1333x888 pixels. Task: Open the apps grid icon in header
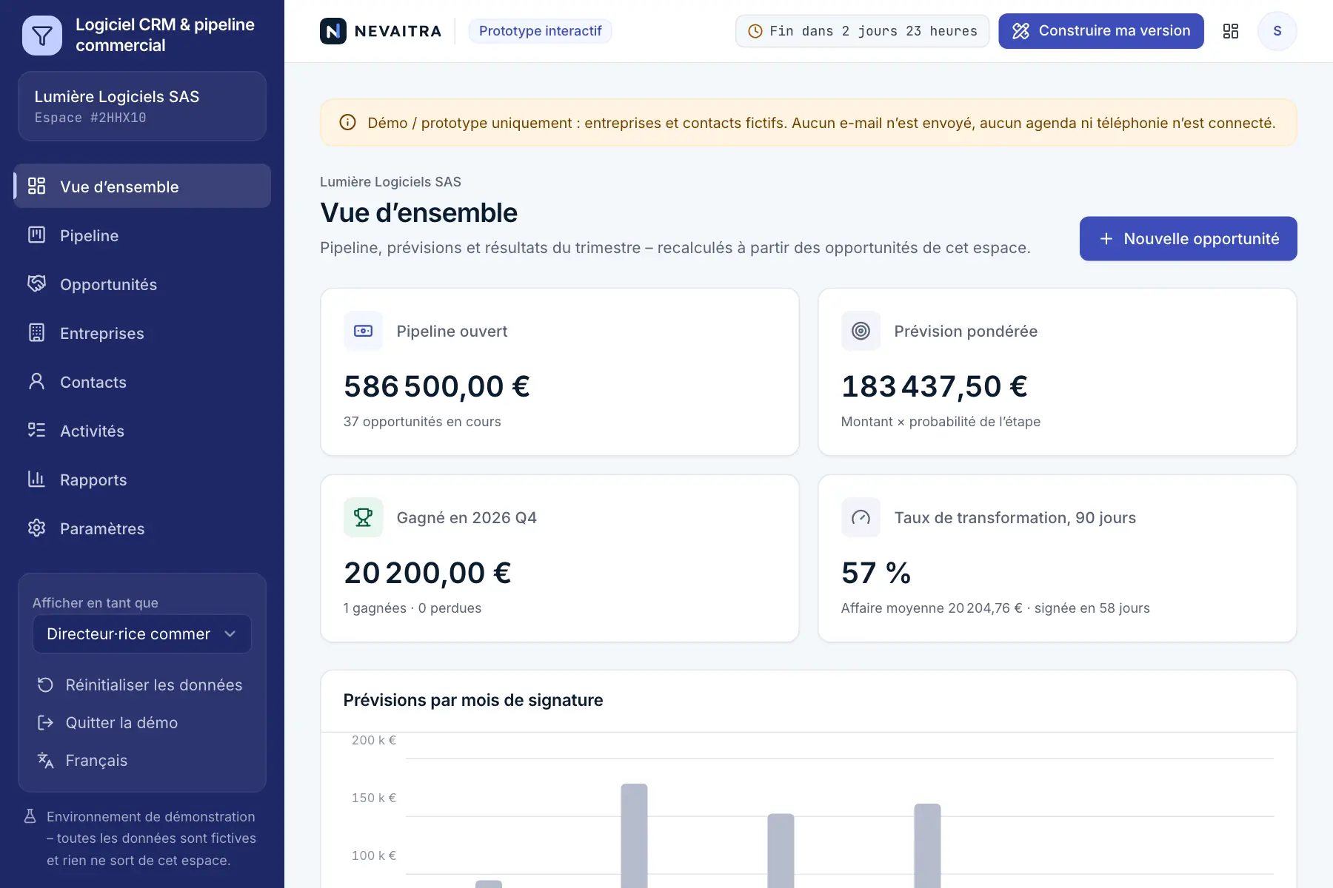(1231, 31)
